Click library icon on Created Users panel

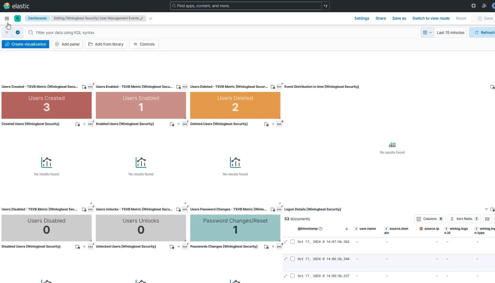tap(78, 124)
